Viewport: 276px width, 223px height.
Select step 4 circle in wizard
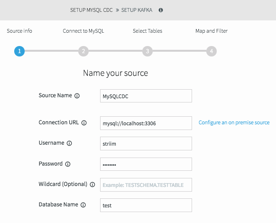[x=212, y=51]
